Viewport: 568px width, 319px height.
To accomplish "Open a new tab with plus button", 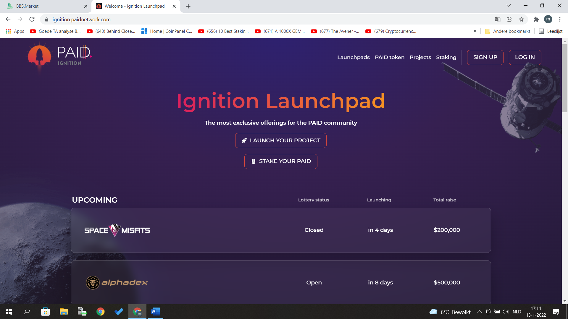I will coord(188,6).
